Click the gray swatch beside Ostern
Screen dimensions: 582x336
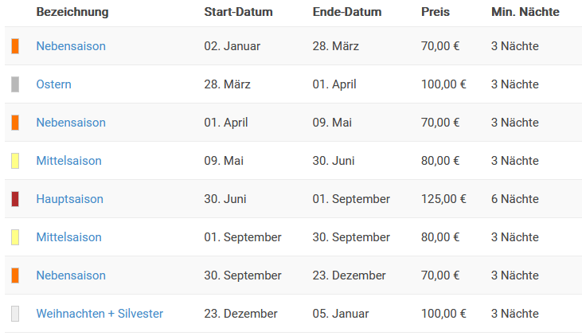(x=15, y=84)
